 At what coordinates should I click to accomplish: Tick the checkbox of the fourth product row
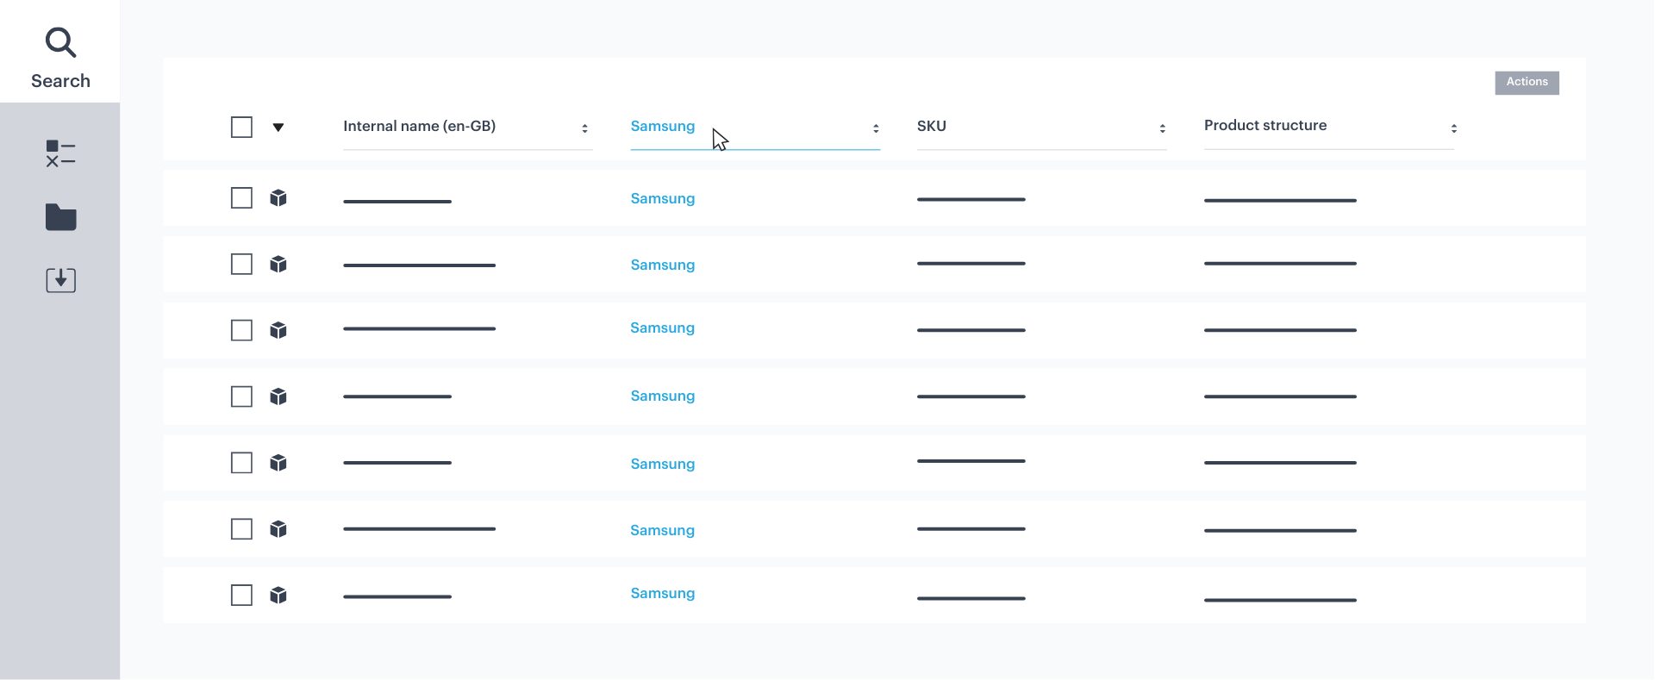coord(241,396)
